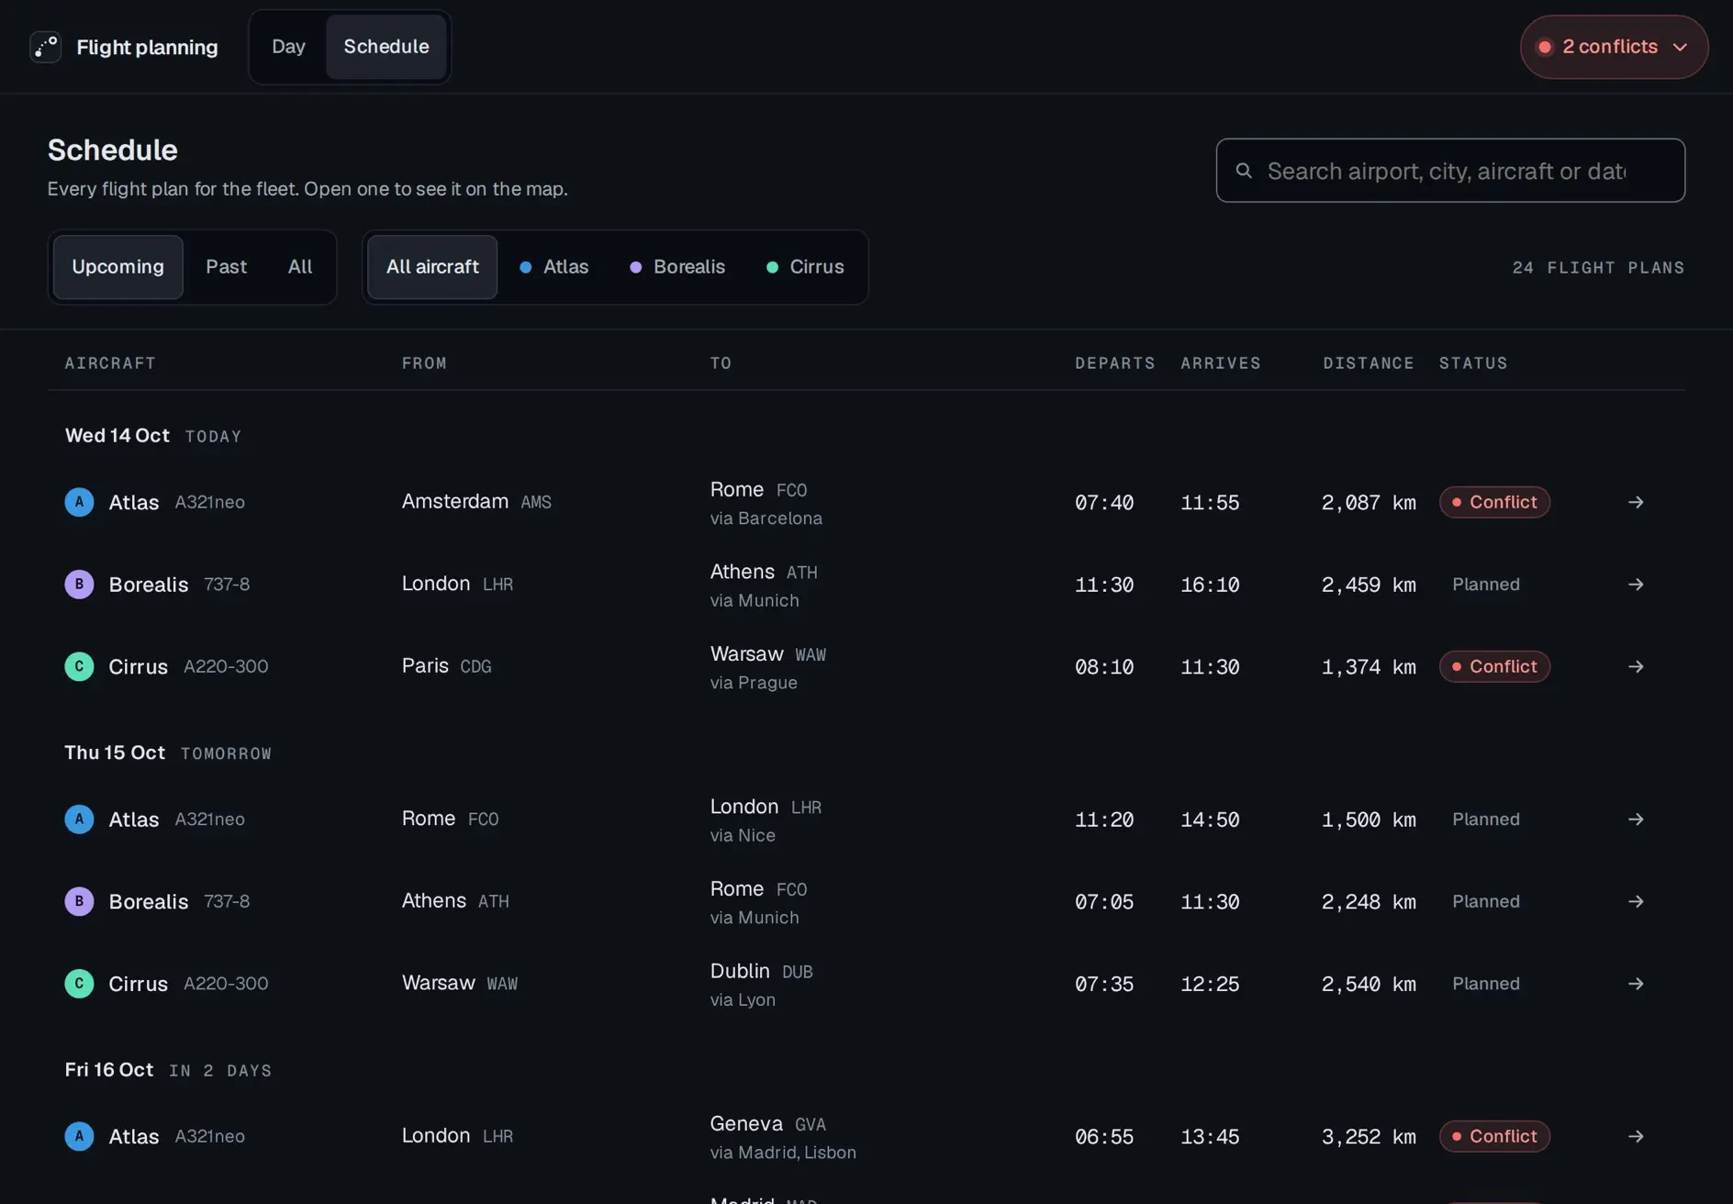Focus the search airport, city, aircraft field
Image resolution: width=1733 pixels, height=1204 pixels.
(1450, 171)
